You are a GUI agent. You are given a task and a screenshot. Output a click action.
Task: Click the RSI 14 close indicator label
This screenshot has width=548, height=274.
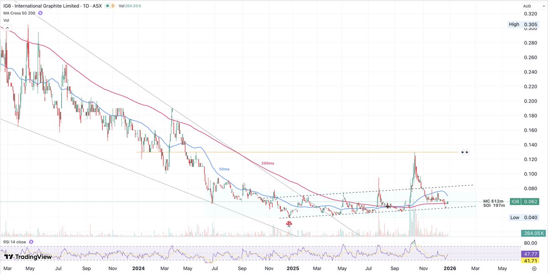(14, 241)
